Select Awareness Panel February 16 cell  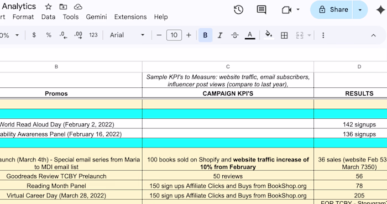[x=71, y=134]
